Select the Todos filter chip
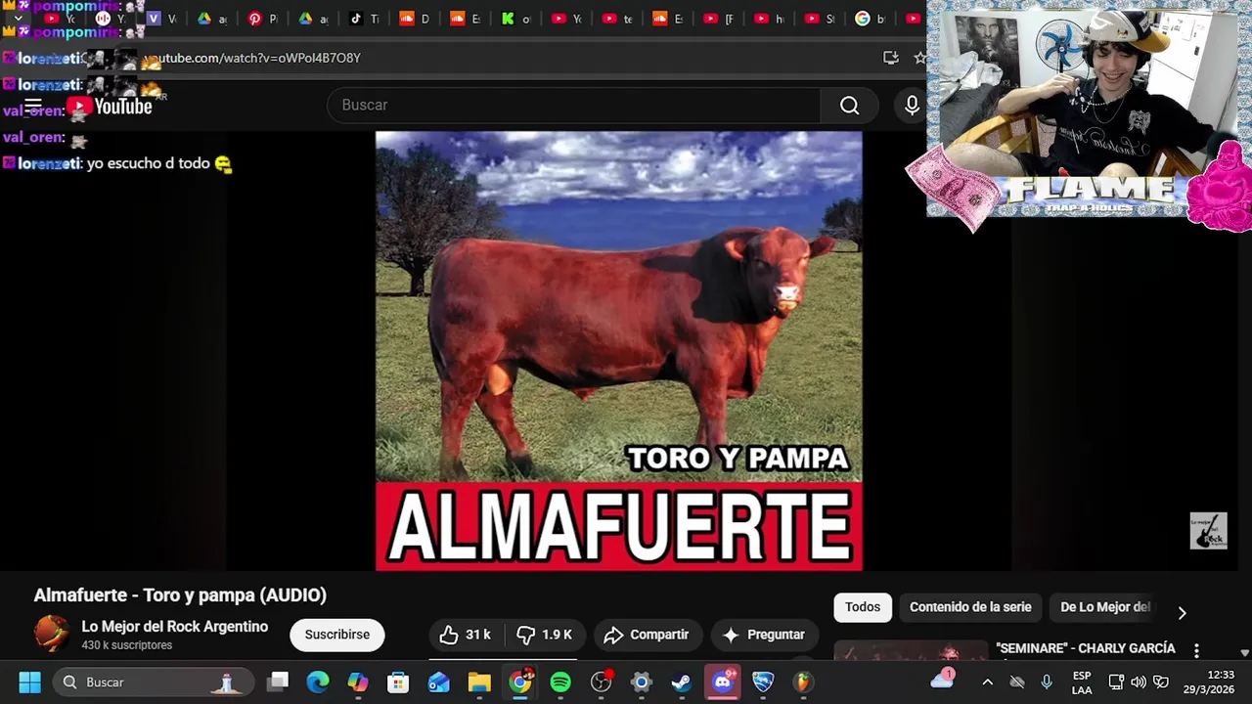This screenshot has width=1252, height=704. point(863,607)
